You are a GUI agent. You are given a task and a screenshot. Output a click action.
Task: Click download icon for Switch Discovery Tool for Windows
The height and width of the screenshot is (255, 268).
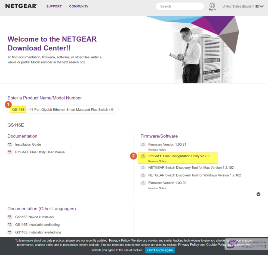click(143, 175)
